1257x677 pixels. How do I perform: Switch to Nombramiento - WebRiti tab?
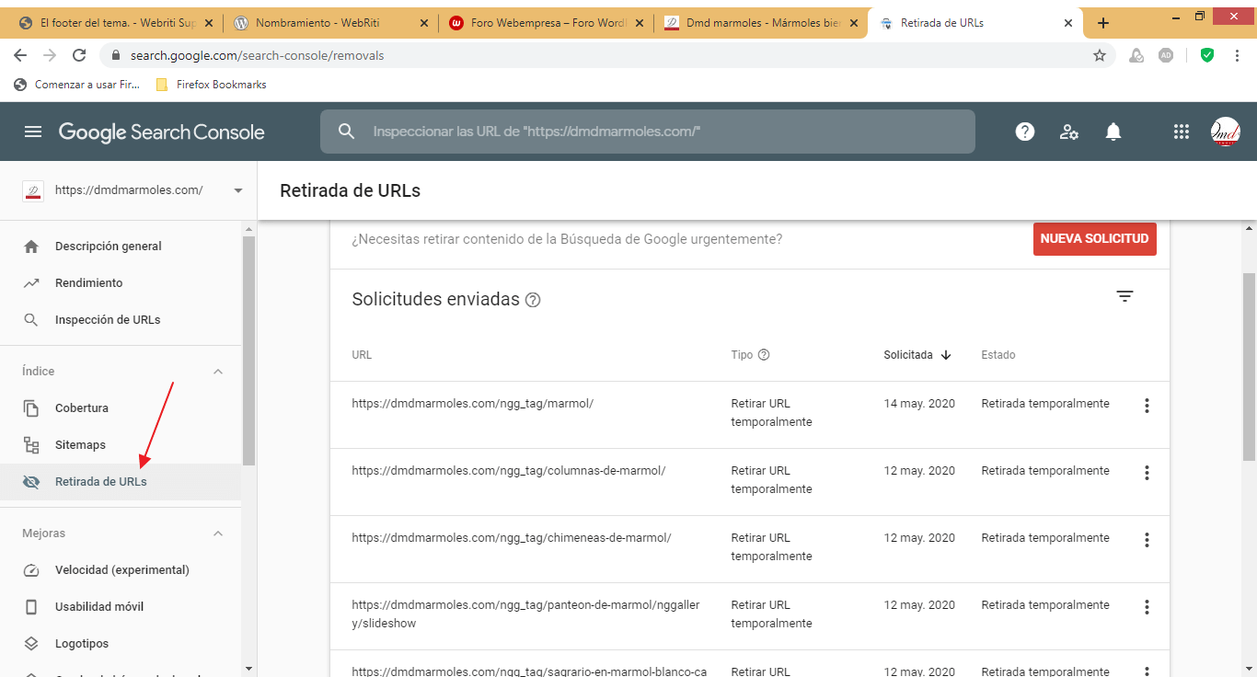point(329,23)
